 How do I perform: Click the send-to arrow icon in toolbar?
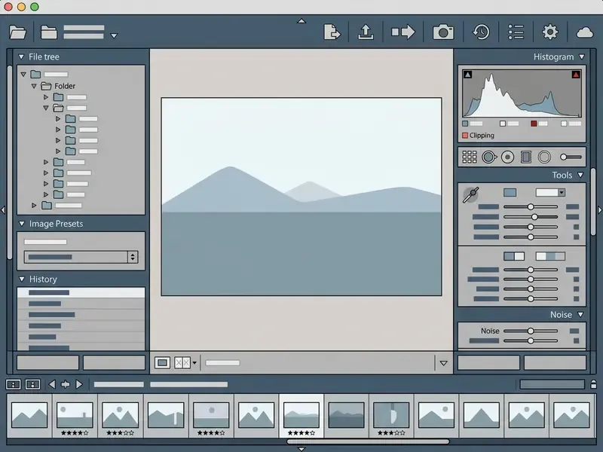[x=403, y=32]
